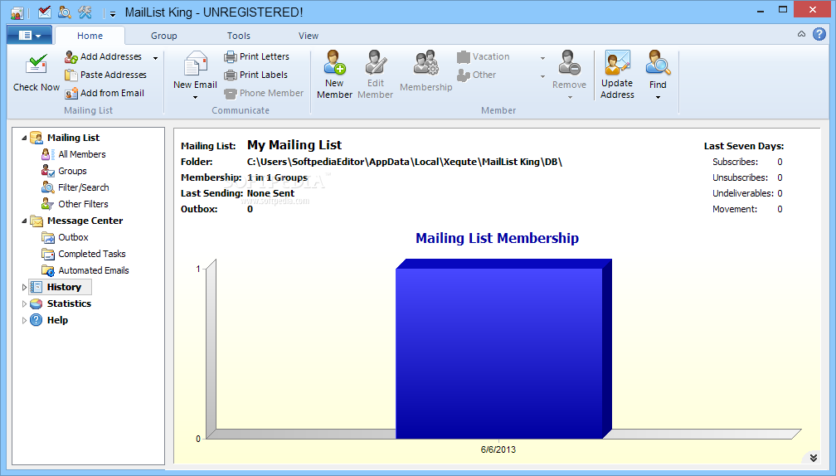This screenshot has width=836, height=476.
Task: Collapse the ribbon with the up arrow
Action: pos(801,33)
